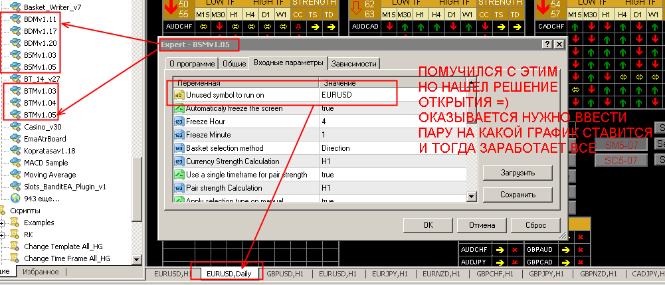Click the BDMv1.20 expert advisor icon
Viewport: 665px width, 285px height.
point(16,43)
